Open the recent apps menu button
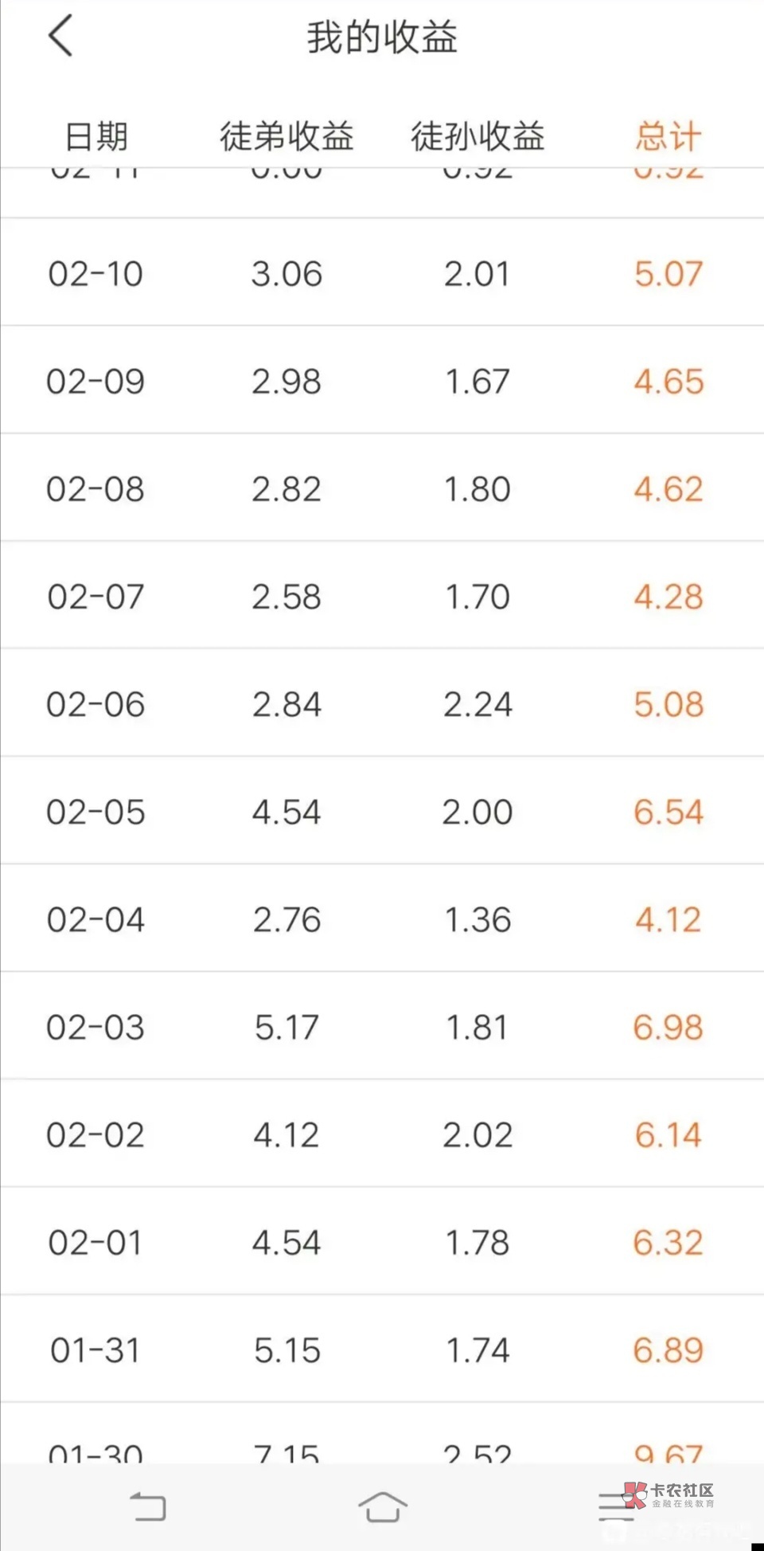 click(x=616, y=1506)
